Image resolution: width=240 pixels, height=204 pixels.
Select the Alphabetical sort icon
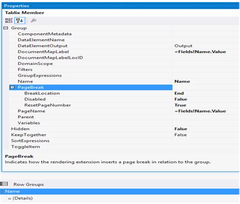[x=20, y=21]
